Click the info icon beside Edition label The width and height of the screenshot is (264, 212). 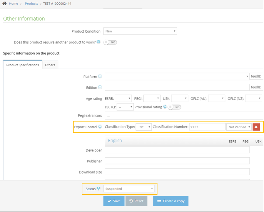coord(100,87)
